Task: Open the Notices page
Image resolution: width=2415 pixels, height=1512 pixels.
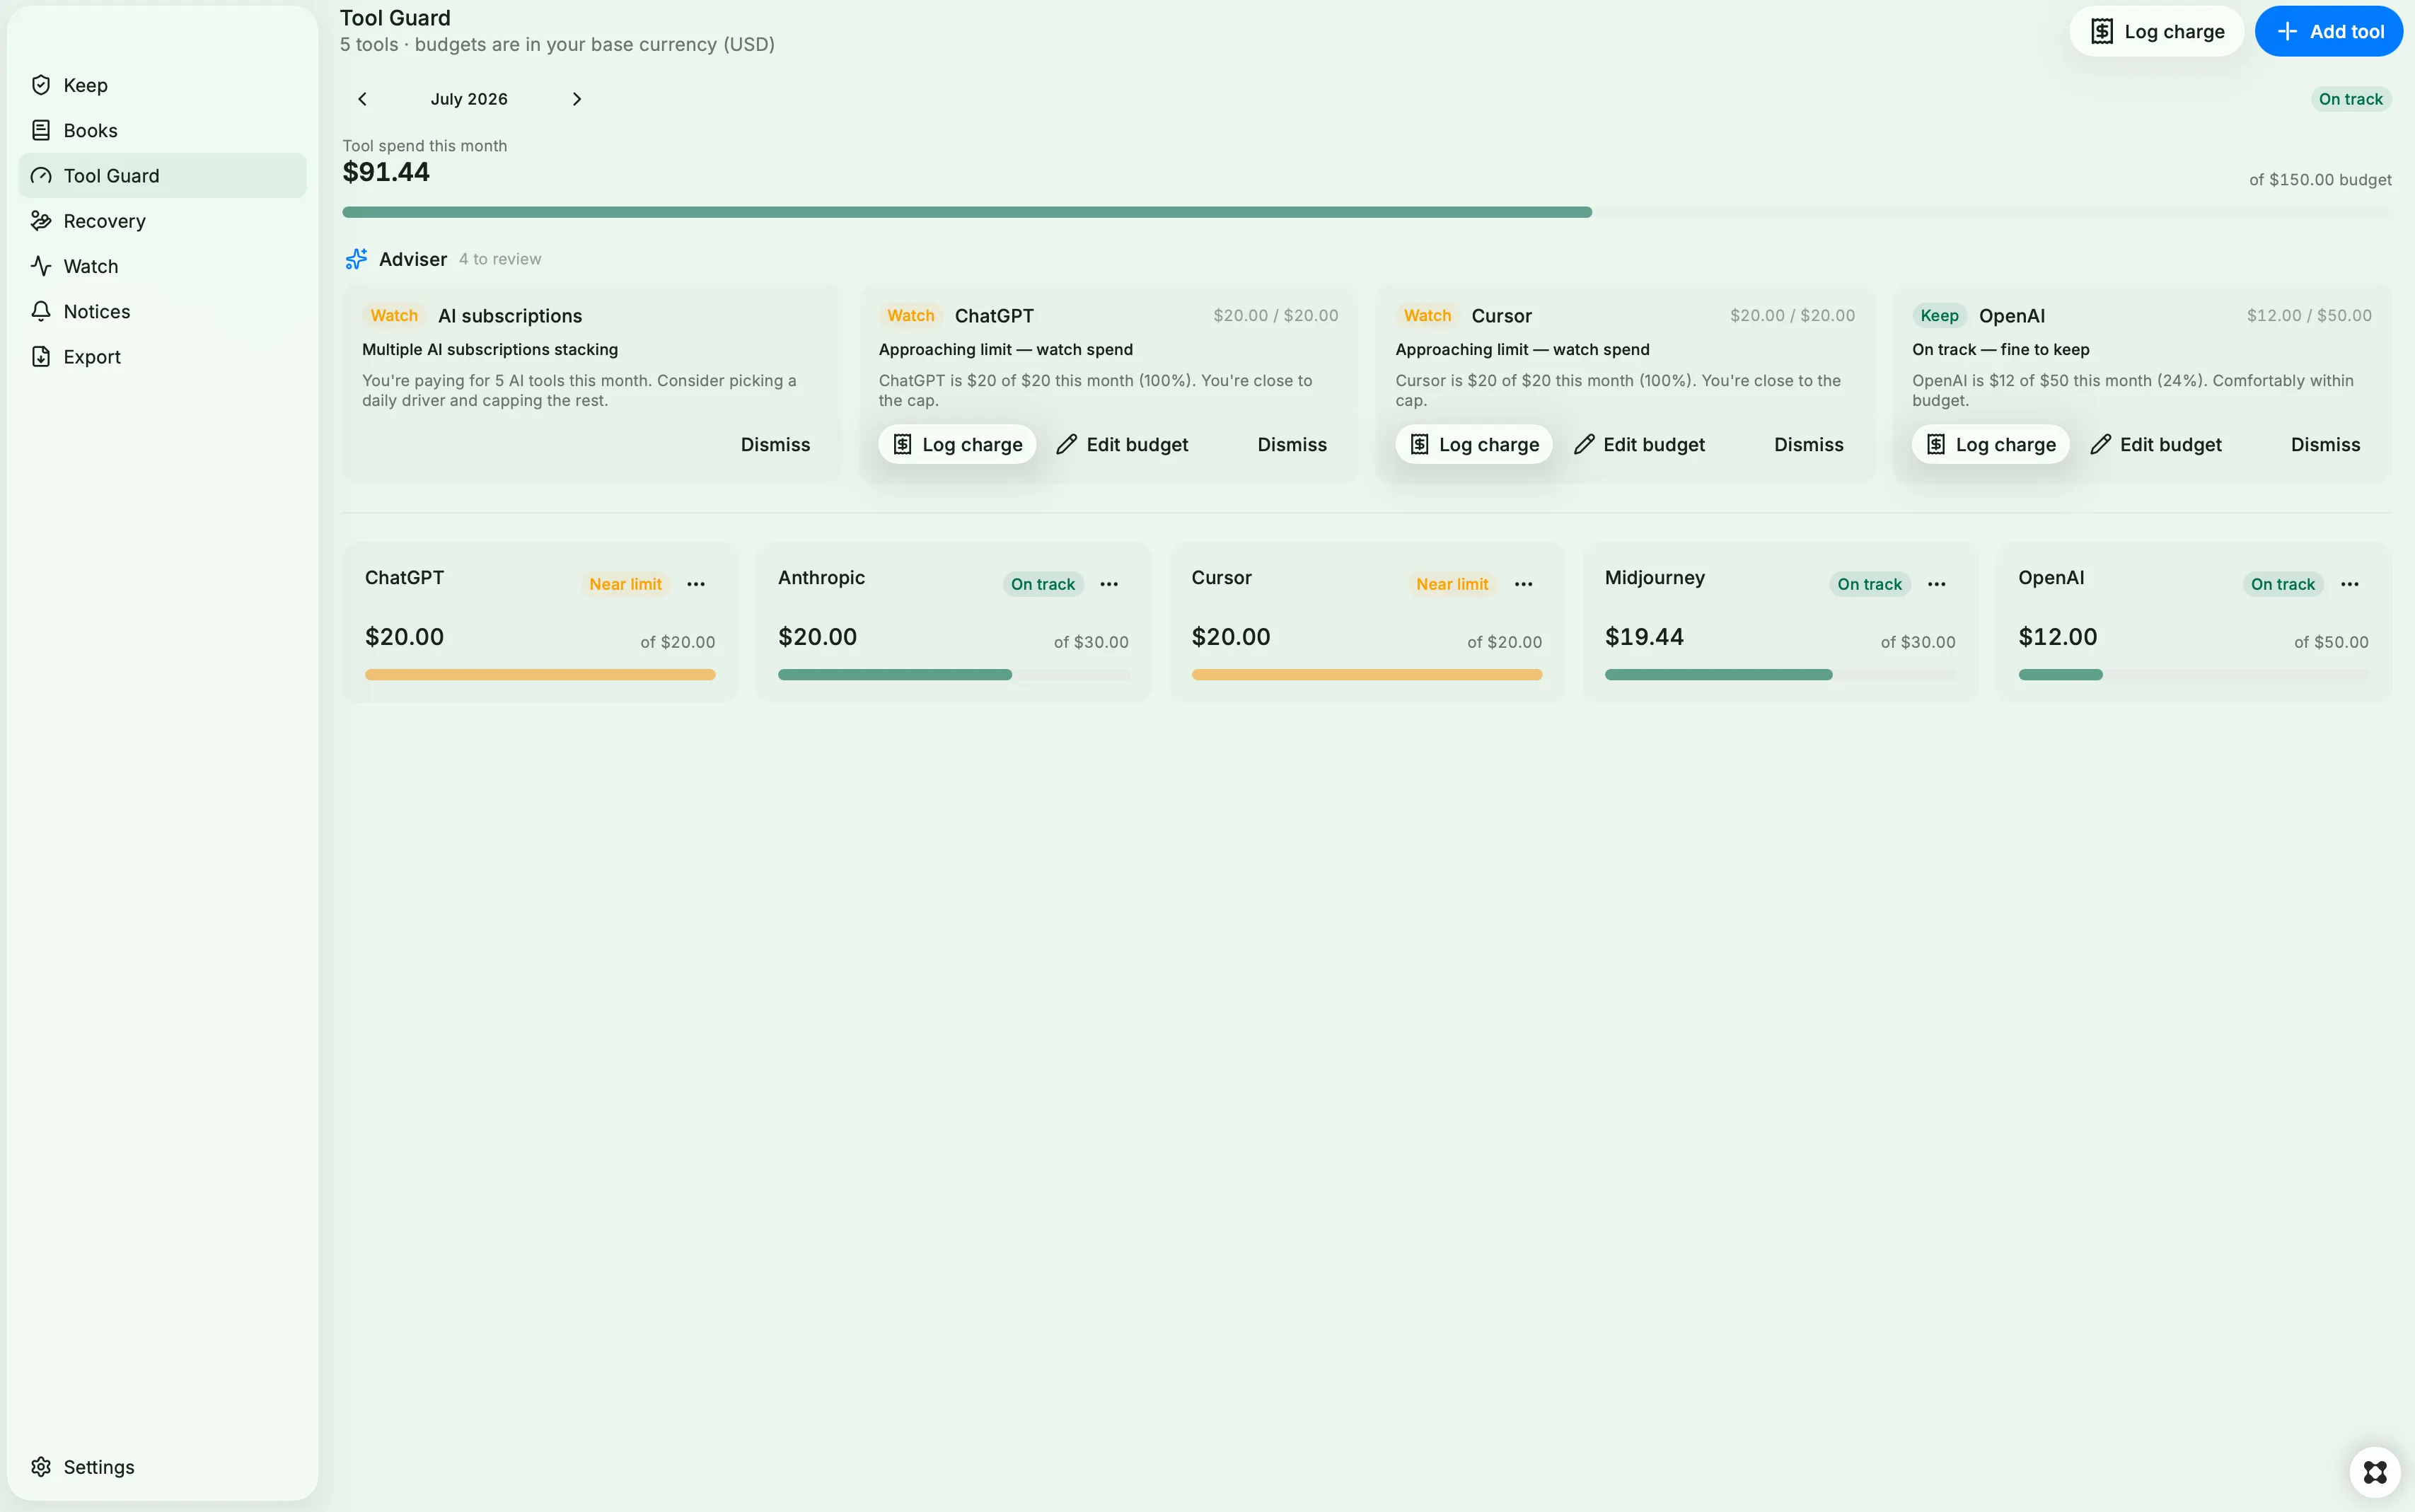Action: [x=163, y=311]
